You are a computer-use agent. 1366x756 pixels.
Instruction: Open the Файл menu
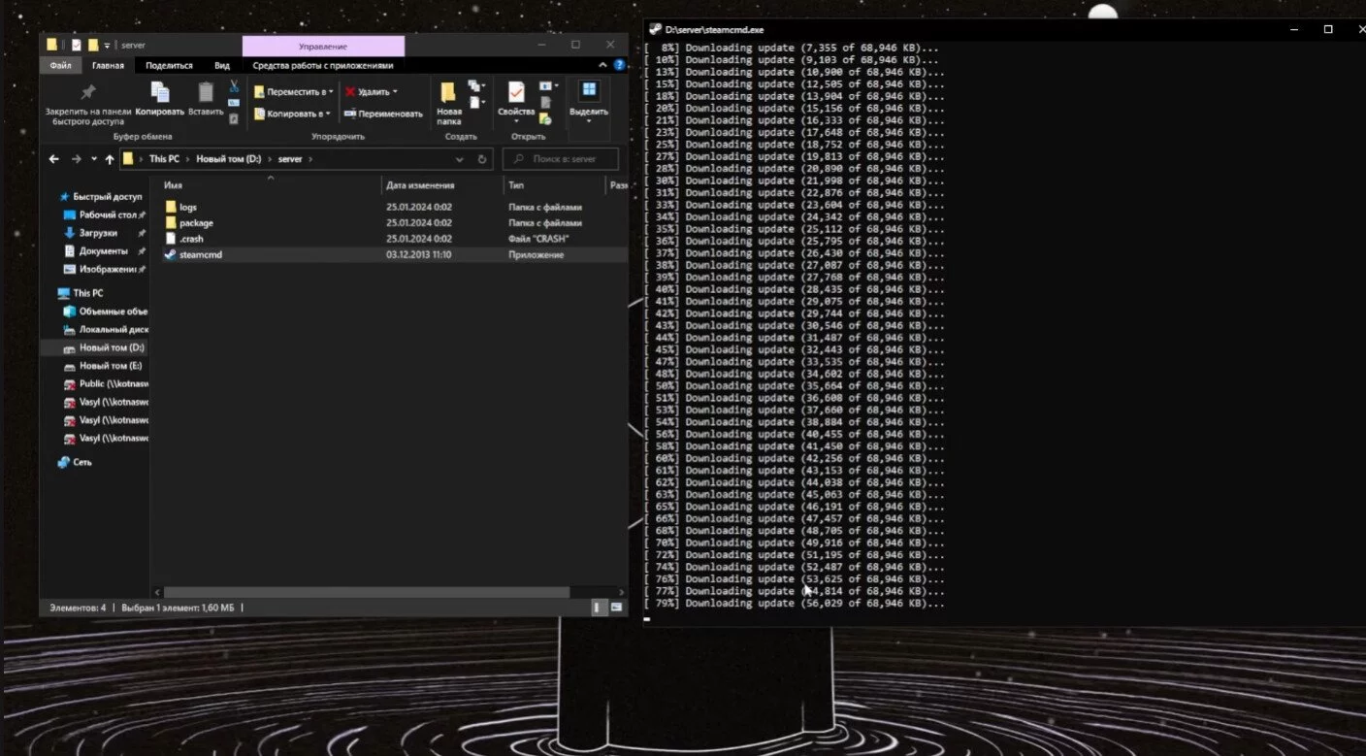(x=60, y=66)
